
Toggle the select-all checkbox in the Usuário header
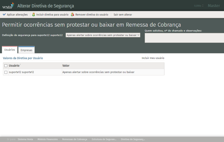click(x=6, y=66)
